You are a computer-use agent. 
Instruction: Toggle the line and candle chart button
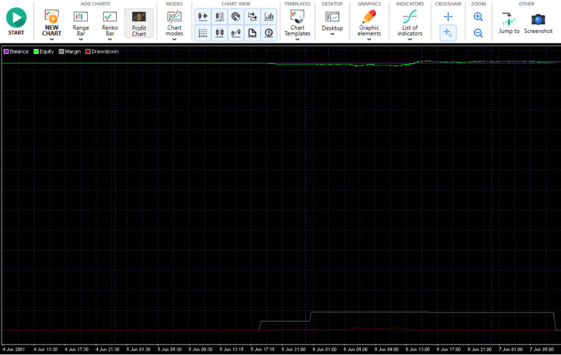[x=236, y=33]
